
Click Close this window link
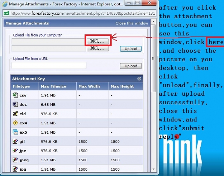tap(132, 23)
